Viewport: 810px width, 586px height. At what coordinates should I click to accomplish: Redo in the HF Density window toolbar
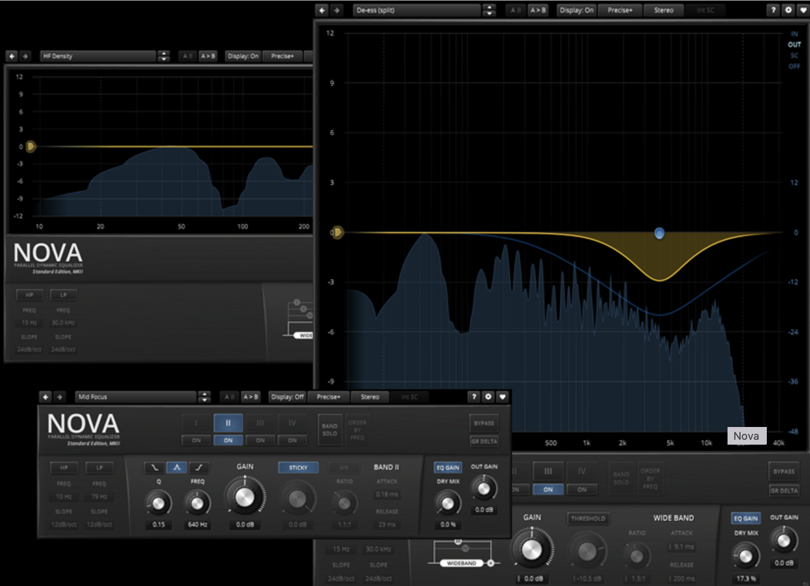point(25,56)
